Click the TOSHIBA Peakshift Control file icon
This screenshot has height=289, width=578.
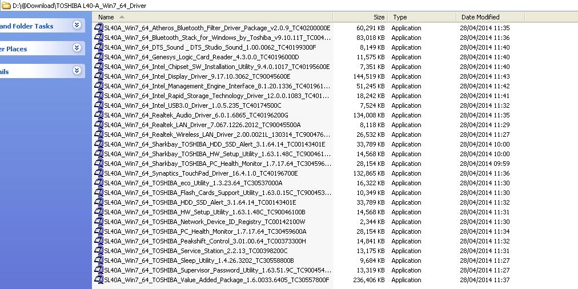pyautogui.click(x=99, y=241)
